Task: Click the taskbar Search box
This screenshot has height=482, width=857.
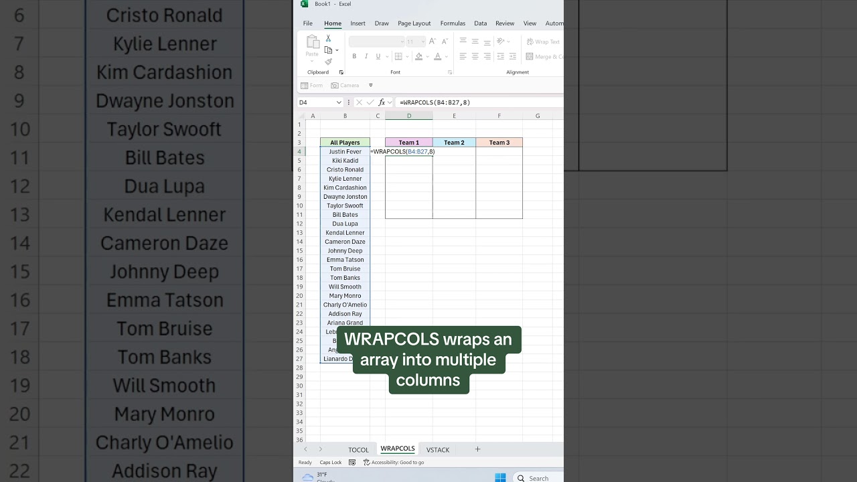Action: [x=538, y=478]
